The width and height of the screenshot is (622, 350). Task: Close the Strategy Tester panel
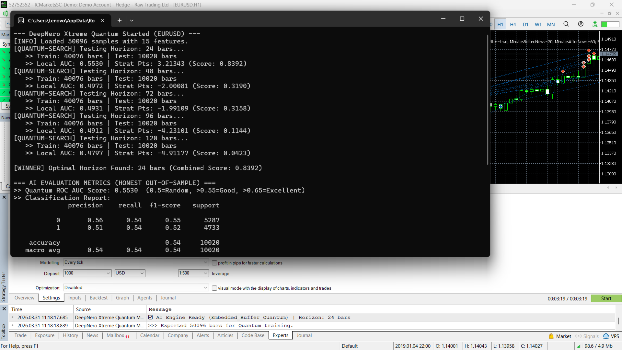[4, 197]
